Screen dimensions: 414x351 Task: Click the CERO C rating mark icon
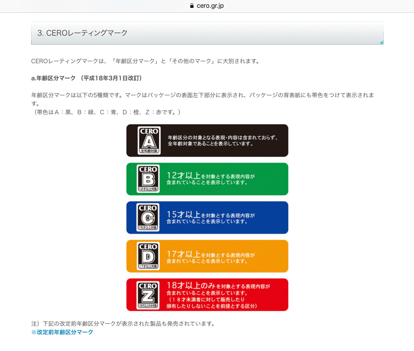pos(148,218)
